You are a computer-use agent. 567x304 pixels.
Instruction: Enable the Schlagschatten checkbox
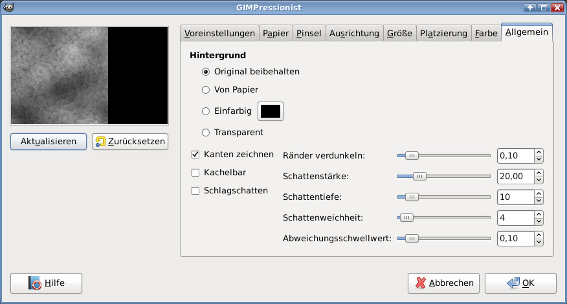pyautogui.click(x=195, y=191)
